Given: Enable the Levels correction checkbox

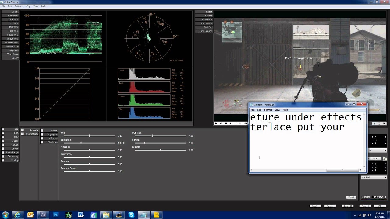Looking at the screenshot, I should pyautogui.click(x=3, y=149).
